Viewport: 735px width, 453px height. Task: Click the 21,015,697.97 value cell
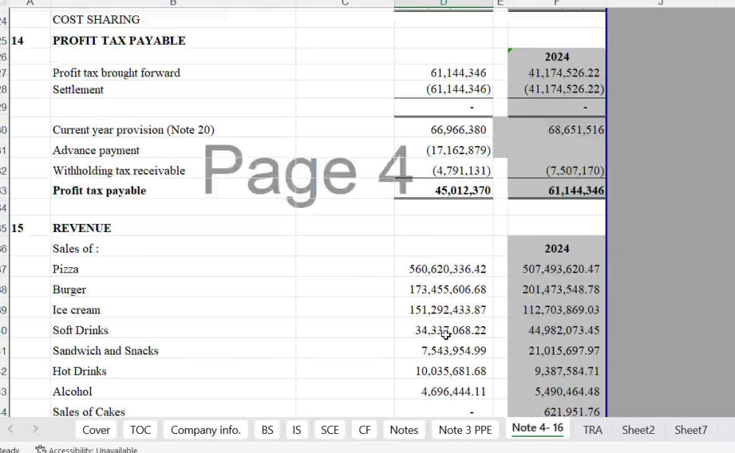click(564, 351)
